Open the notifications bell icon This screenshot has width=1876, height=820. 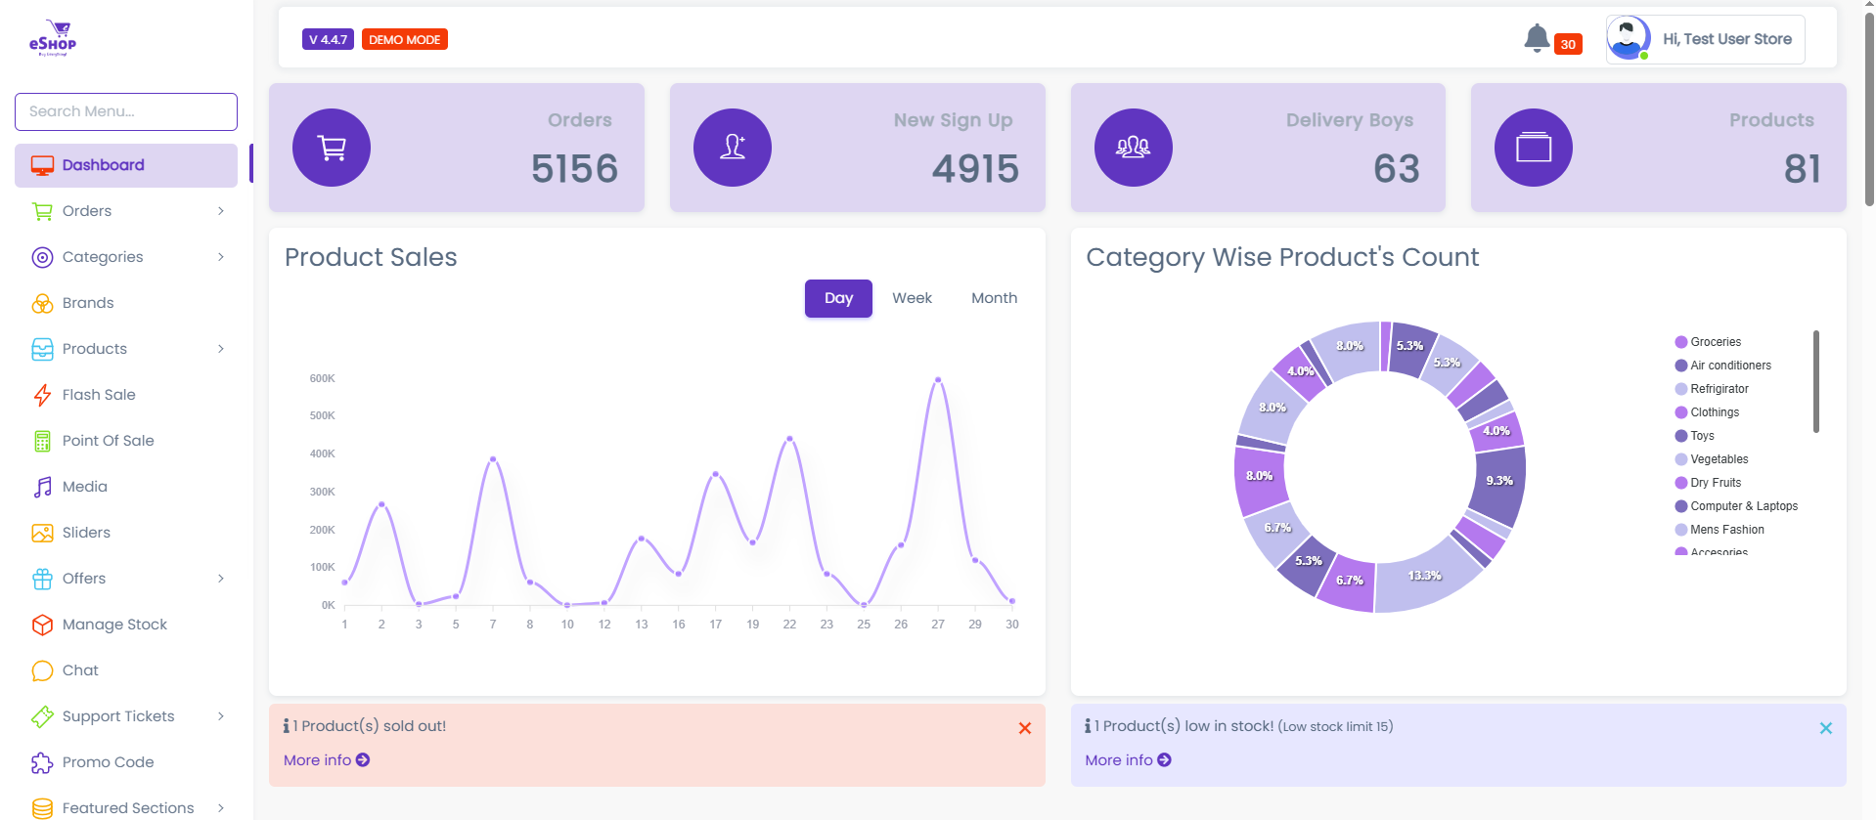point(1537,38)
